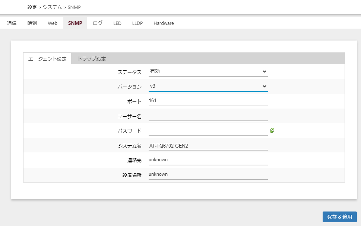Open the LED tab
Screen dimensions: 361x226
(x=117, y=23)
